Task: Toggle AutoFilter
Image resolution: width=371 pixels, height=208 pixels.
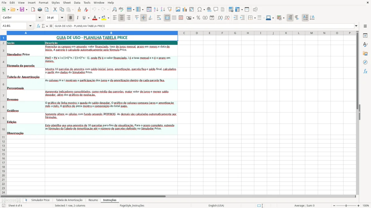Action: coord(169,10)
